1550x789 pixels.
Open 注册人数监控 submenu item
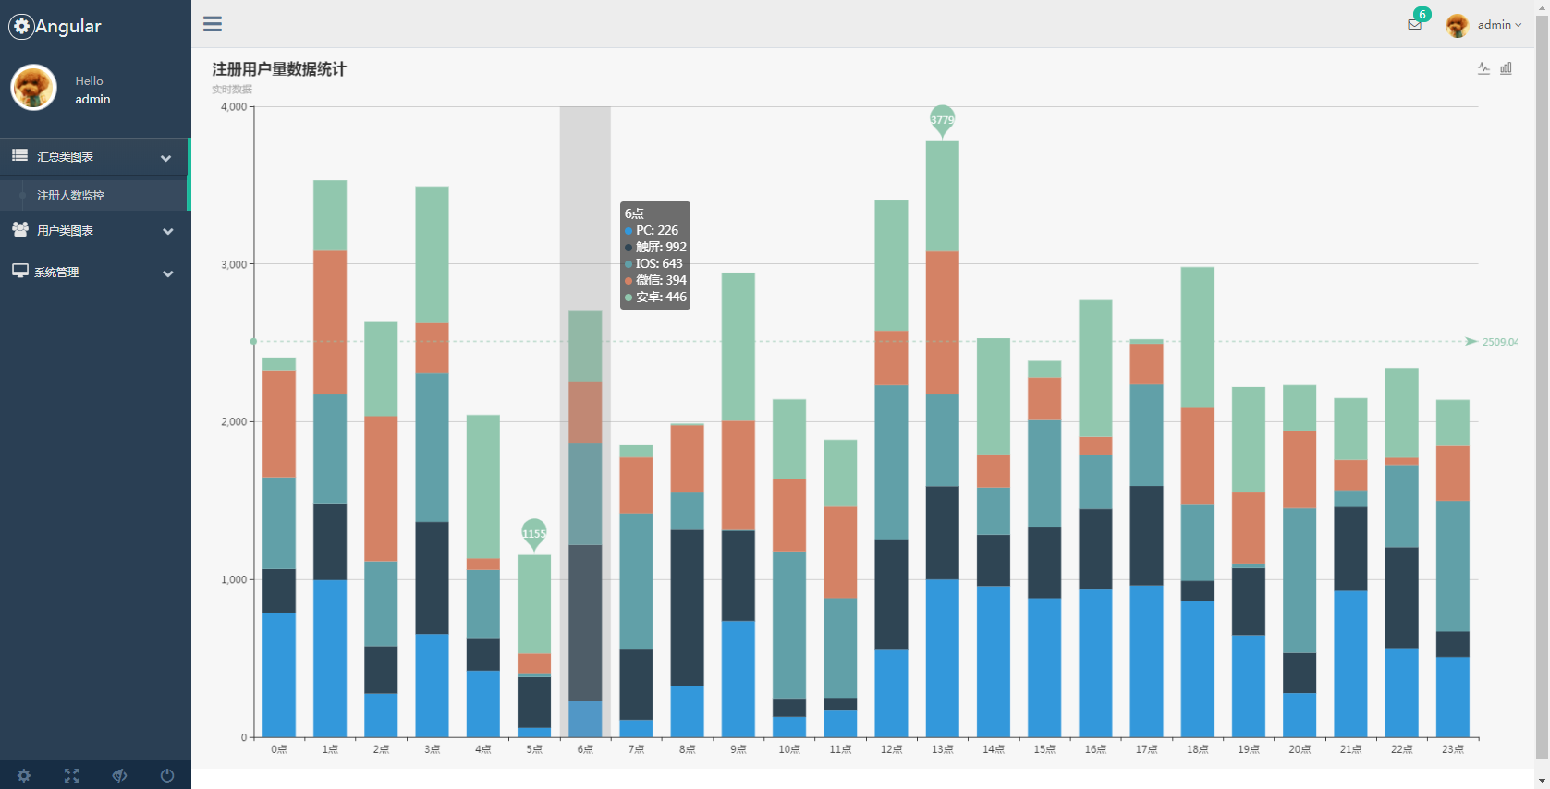(95, 195)
